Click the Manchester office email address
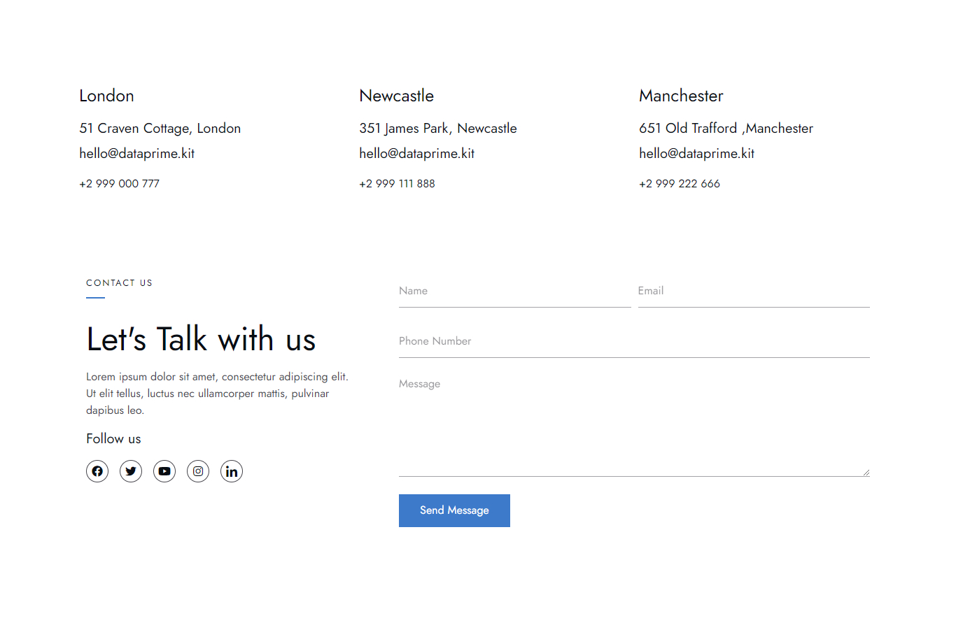 [697, 154]
